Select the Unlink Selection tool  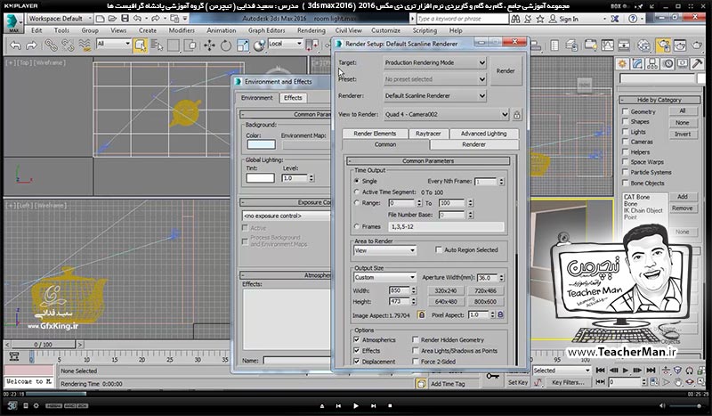coord(68,45)
